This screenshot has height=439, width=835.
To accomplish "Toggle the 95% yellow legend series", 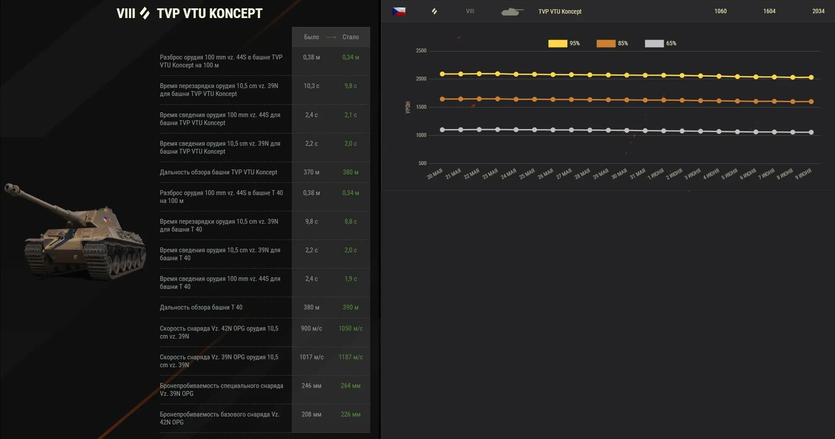I will (563, 44).
